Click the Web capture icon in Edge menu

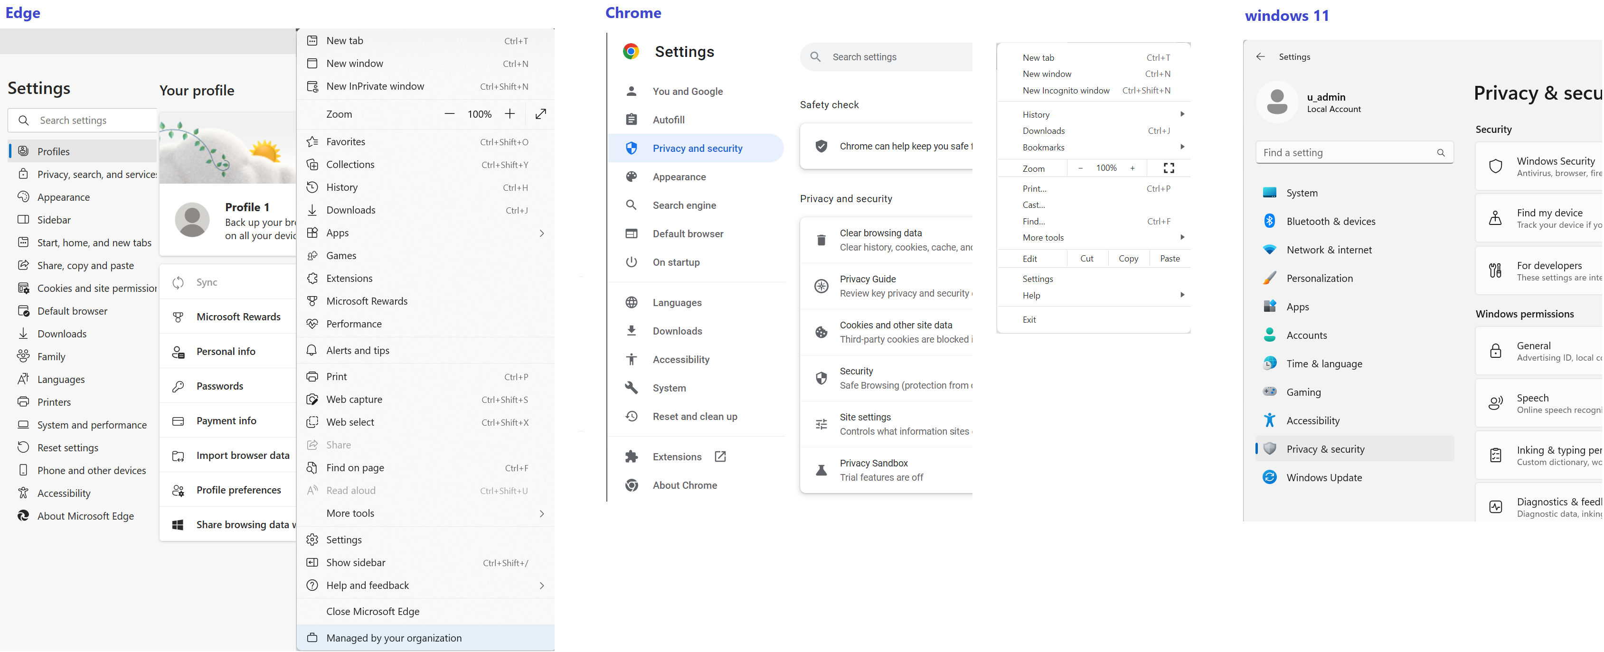[312, 400]
